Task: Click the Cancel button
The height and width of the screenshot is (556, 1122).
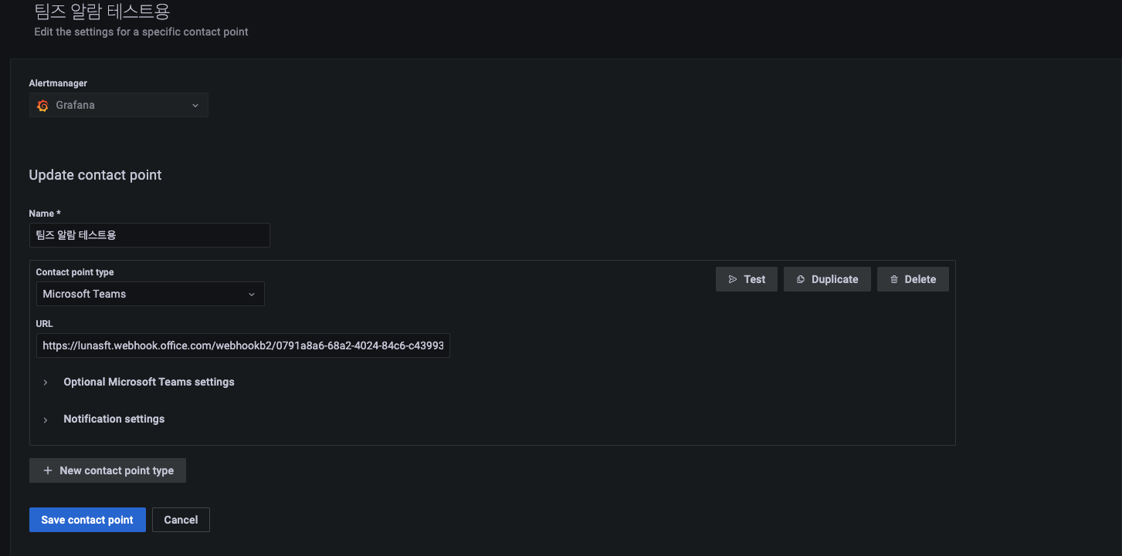Action: (181, 520)
